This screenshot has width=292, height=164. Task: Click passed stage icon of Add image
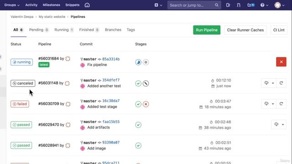pyautogui.click(x=138, y=145)
